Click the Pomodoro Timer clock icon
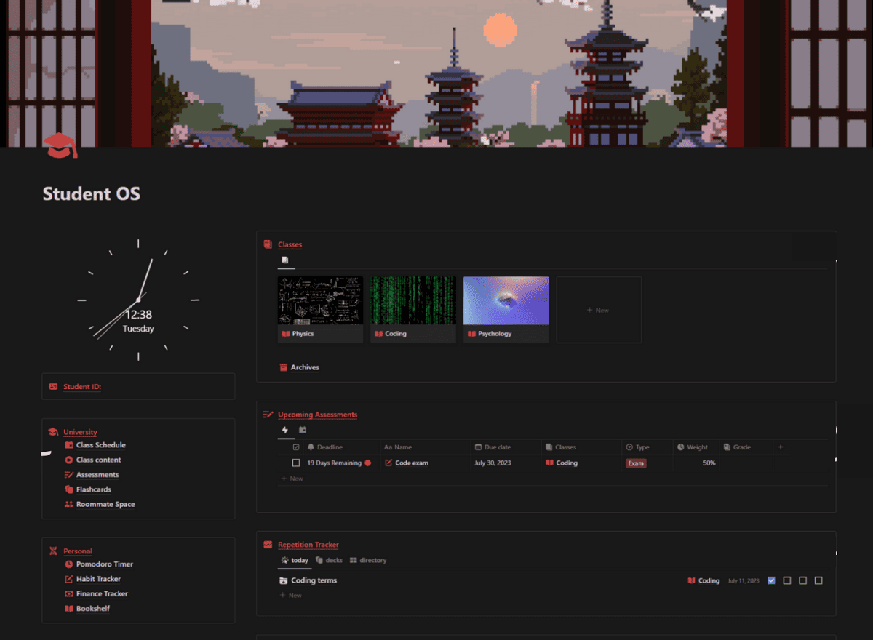 tap(69, 564)
